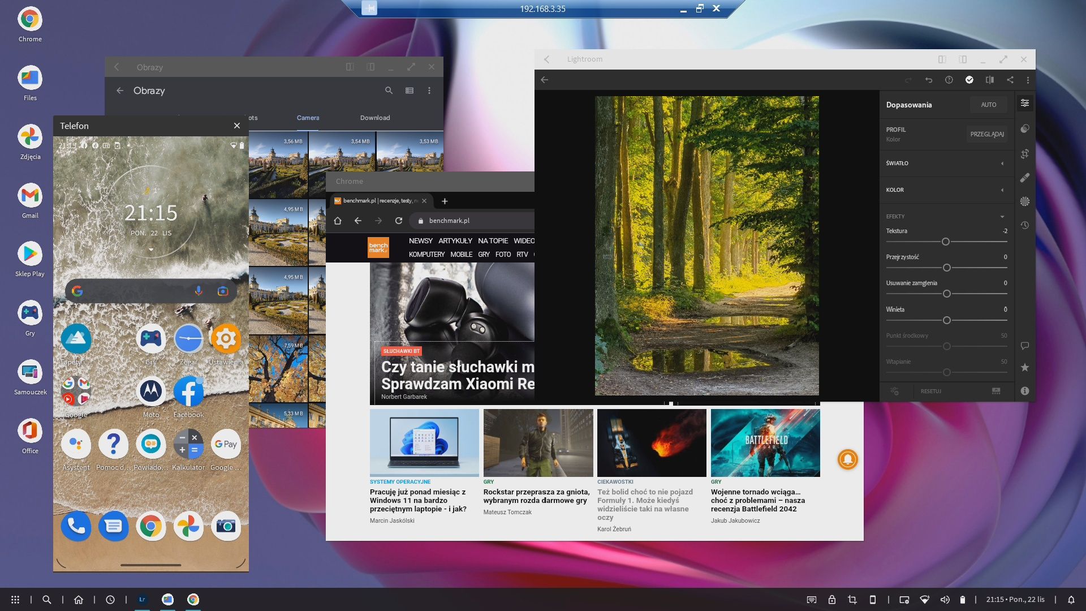Open the Lightroom masking tool
The width and height of the screenshot is (1086, 611).
pyautogui.click(x=1024, y=201)
